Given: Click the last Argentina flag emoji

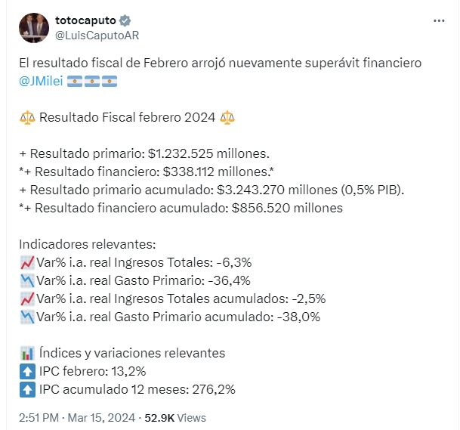Looking at the screenshot, I should point(109,81).
